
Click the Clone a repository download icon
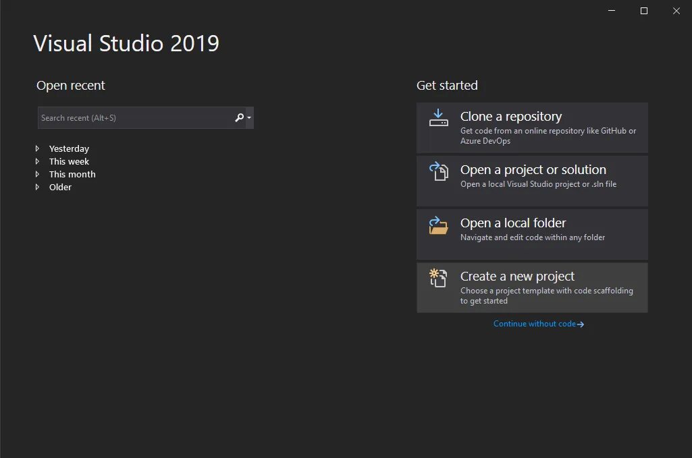[x=438, y=117]
